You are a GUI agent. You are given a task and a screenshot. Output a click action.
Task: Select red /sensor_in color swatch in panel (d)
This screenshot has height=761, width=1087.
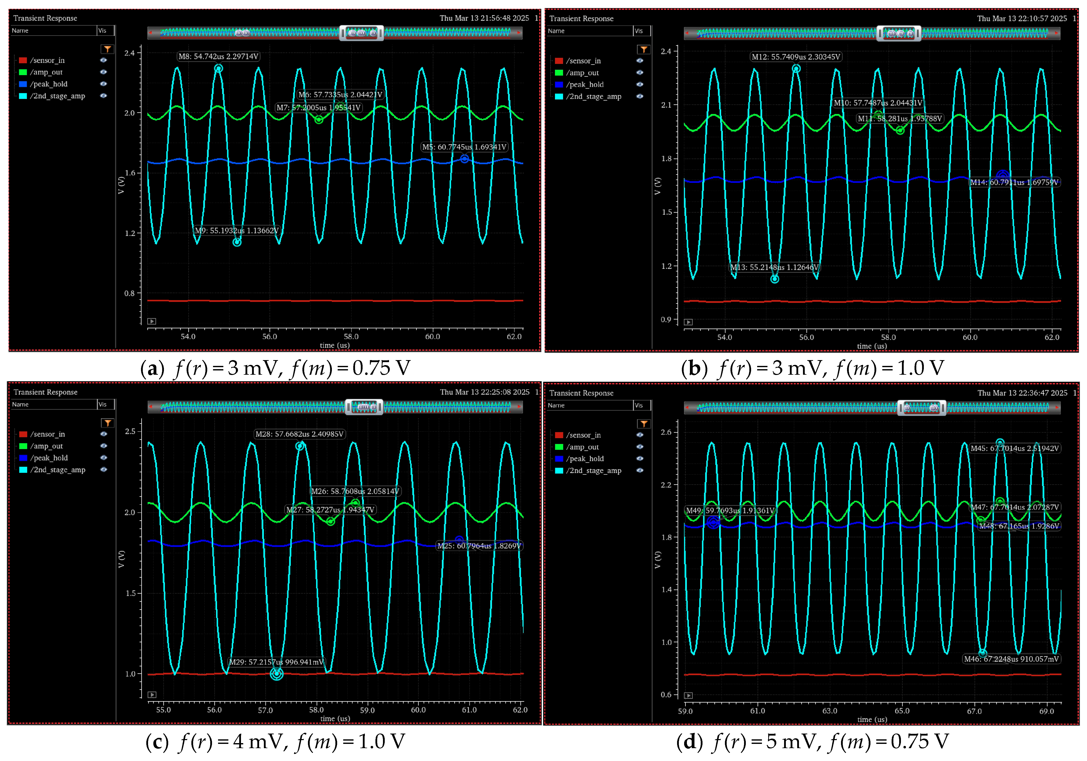559,435
